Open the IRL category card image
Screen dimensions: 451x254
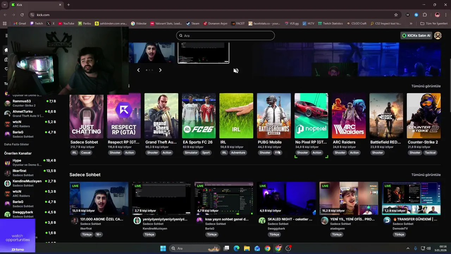(236, 116)
